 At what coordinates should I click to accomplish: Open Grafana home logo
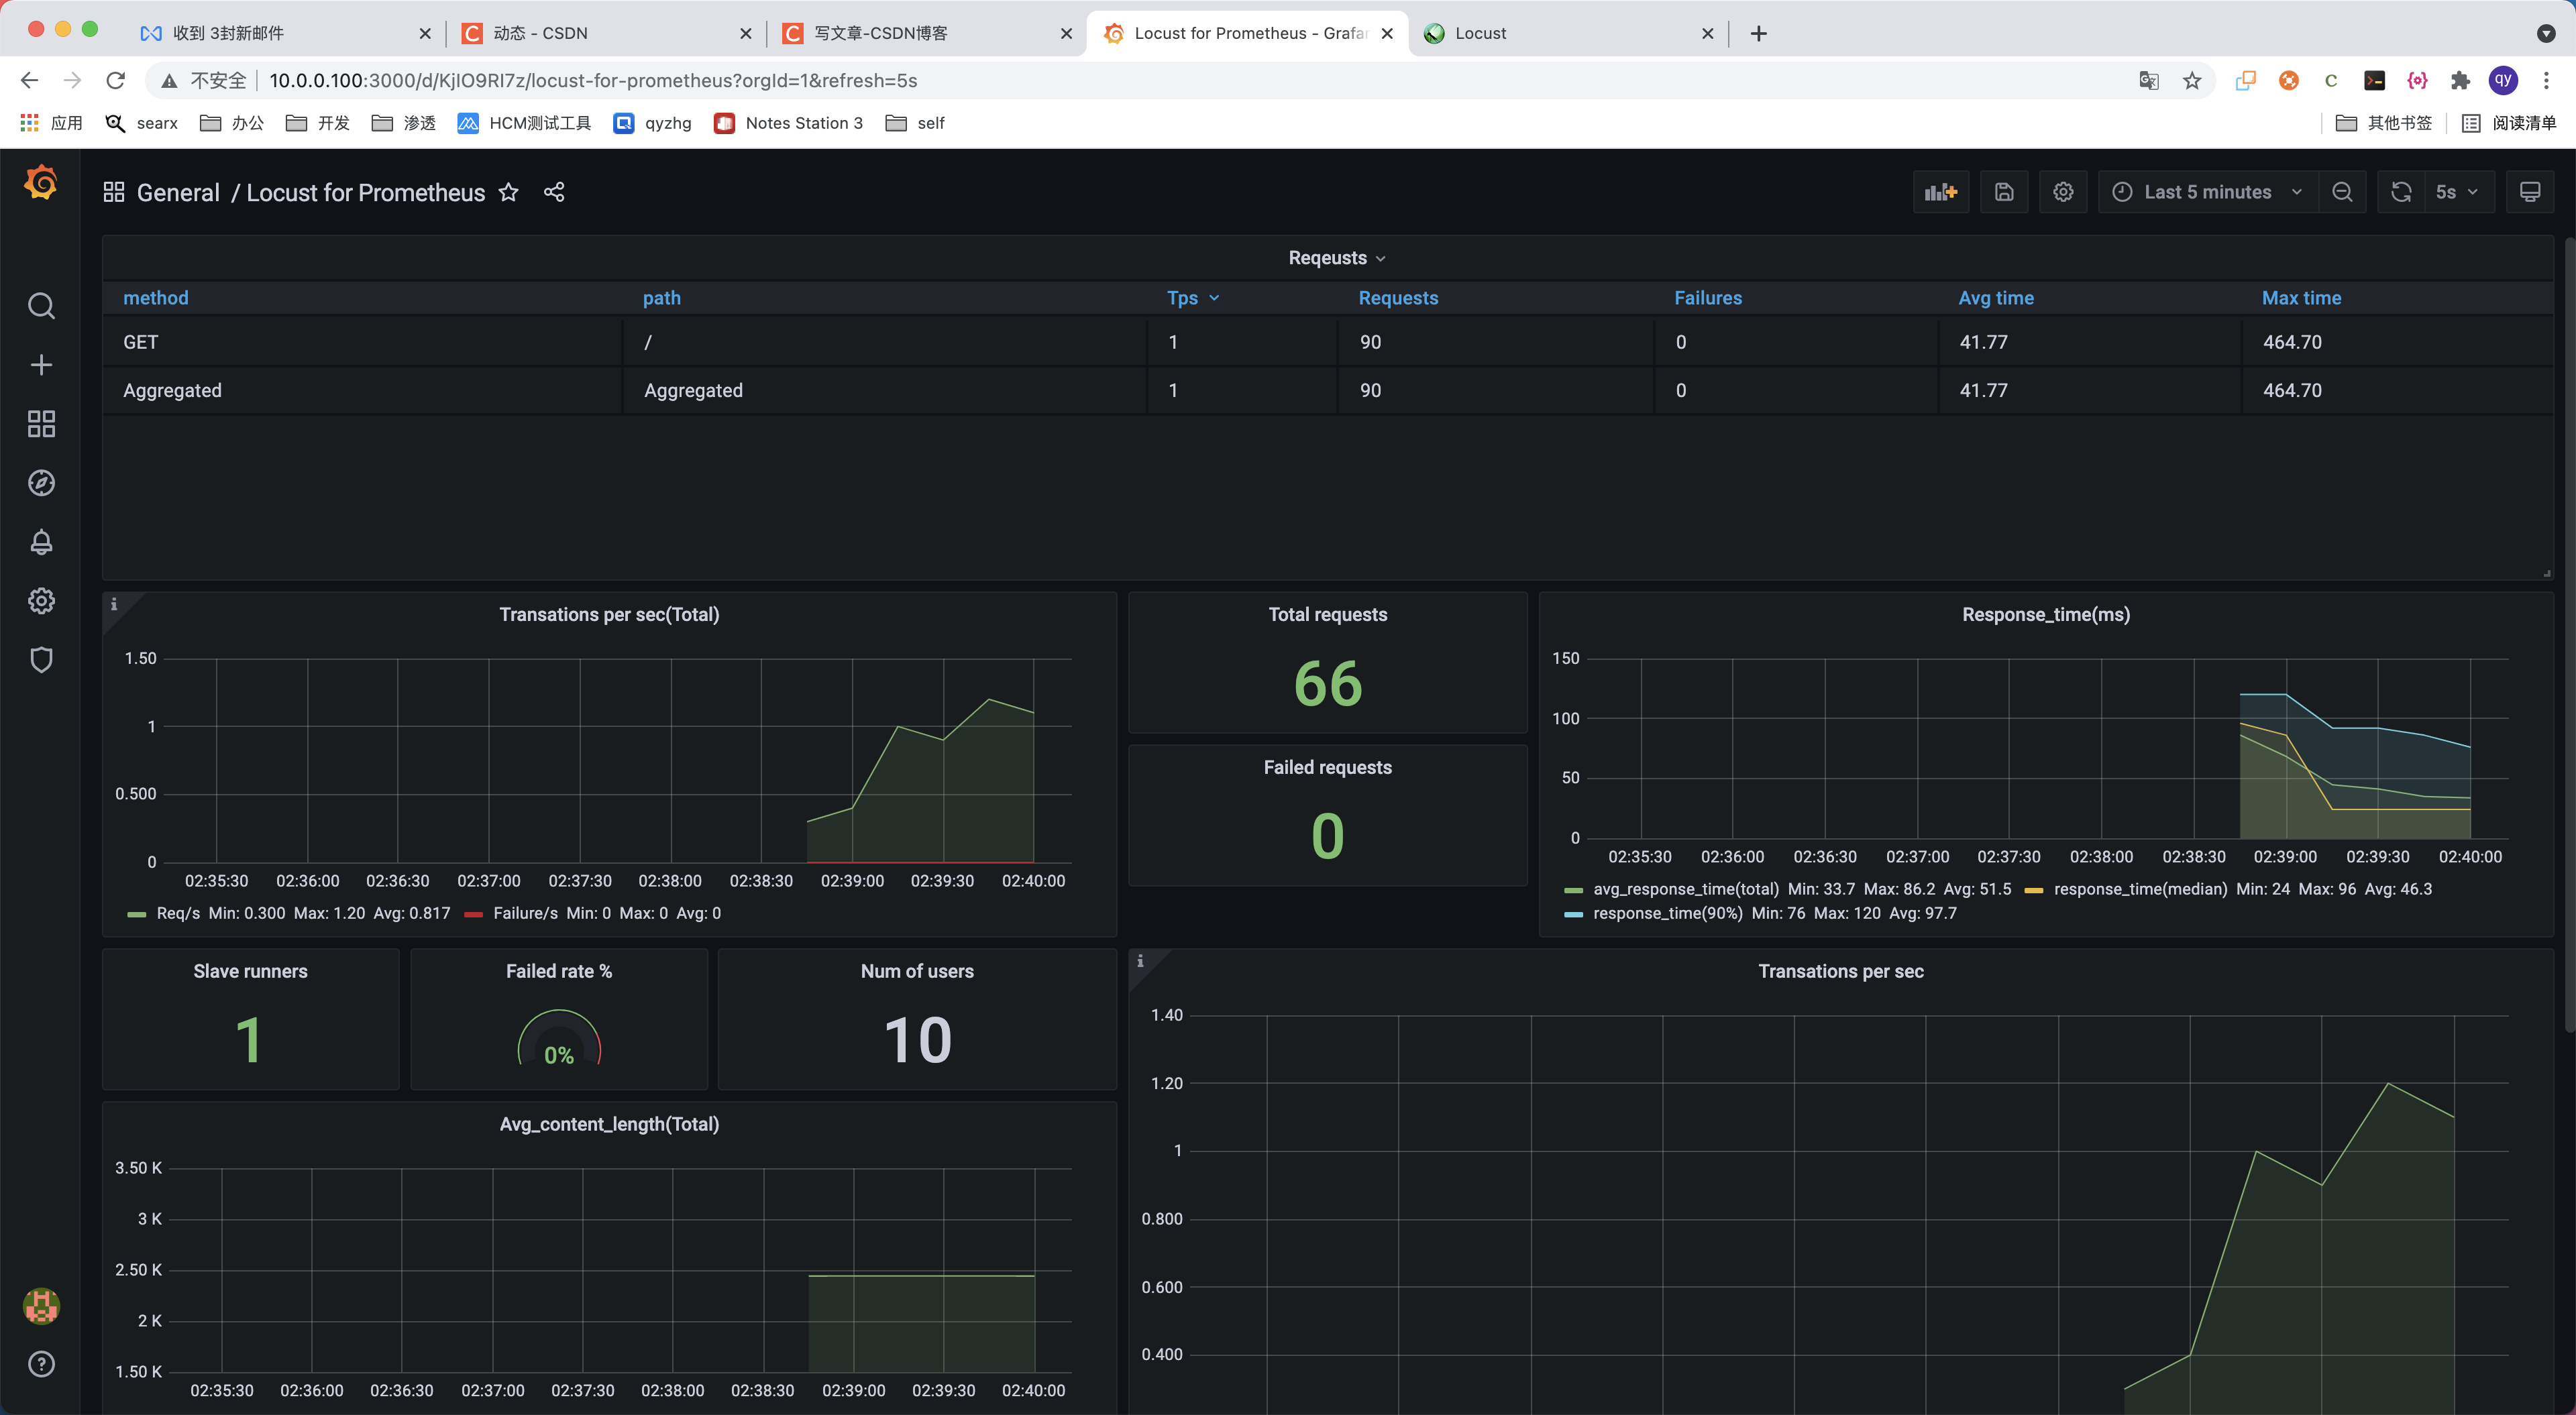(x=41, y=182)
